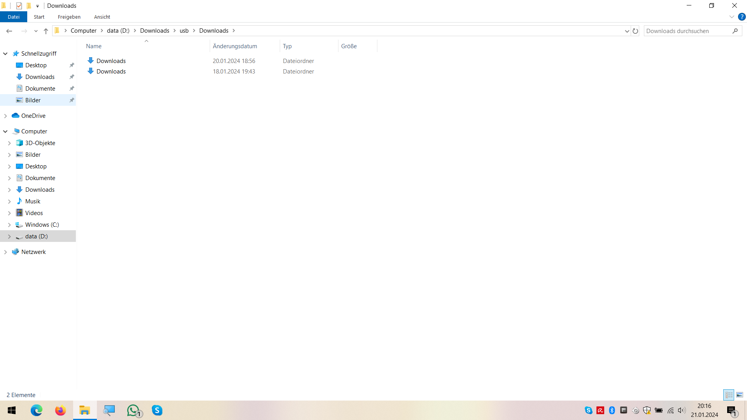Open the address bar history dropdown
Image resolution: width=747 pixels, height=420 pixels.
627,31
